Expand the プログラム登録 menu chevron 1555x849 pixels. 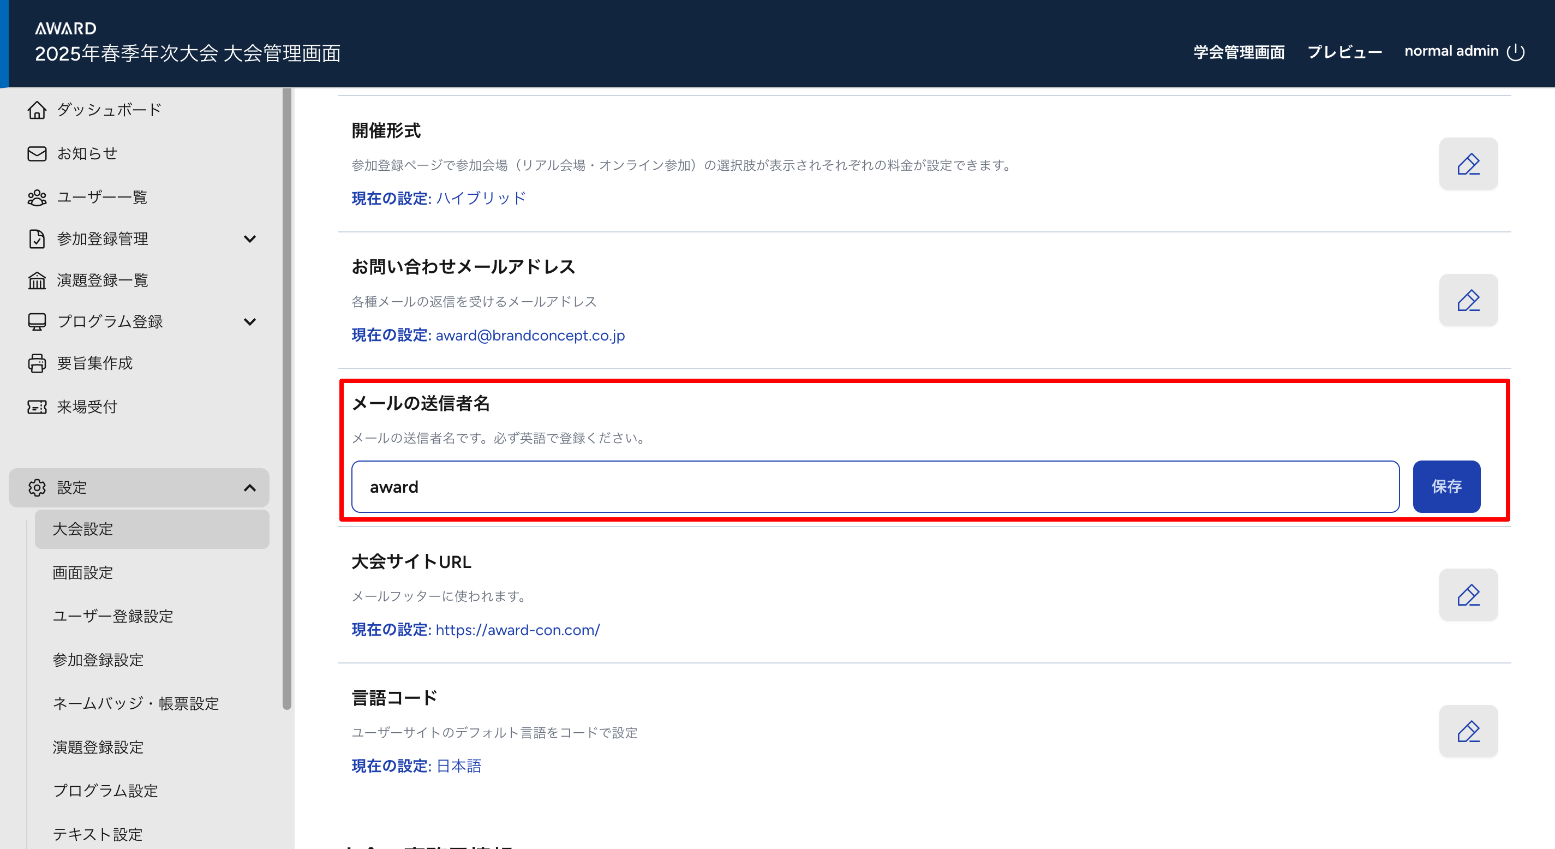249,321
